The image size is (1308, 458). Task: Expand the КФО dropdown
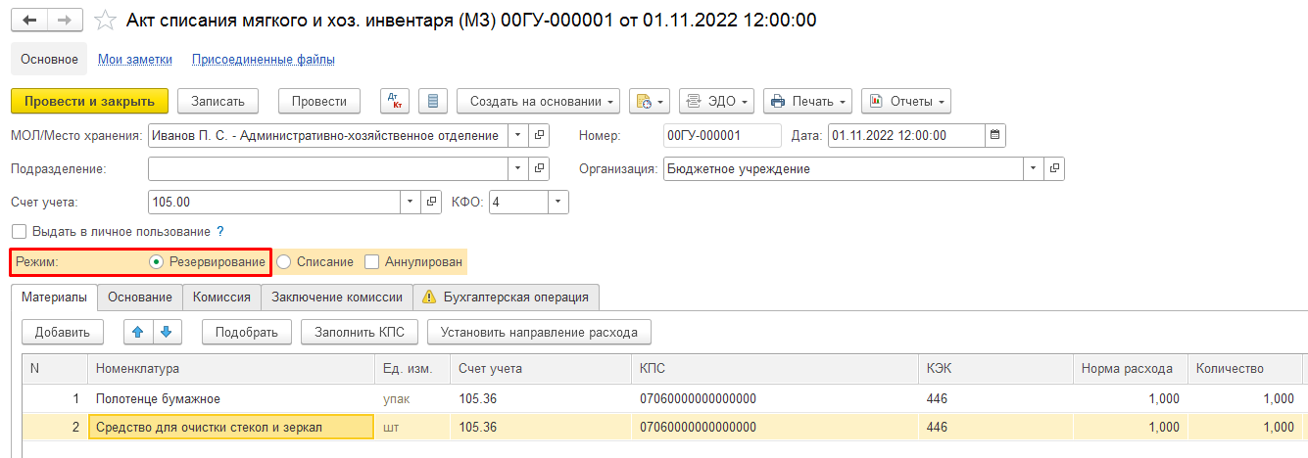(x=558, y=202)
